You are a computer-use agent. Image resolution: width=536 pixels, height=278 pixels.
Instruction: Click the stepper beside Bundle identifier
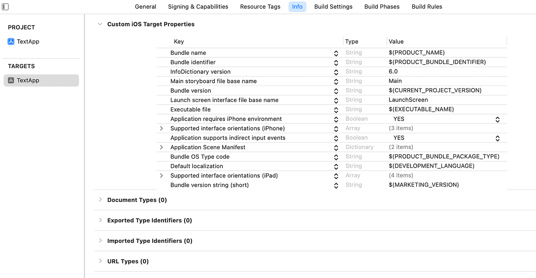[x=336, y=62]
